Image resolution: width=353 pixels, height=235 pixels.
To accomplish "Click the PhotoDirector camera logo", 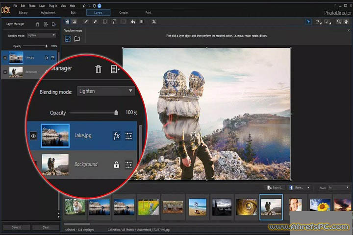I will [x=6, y=10].
